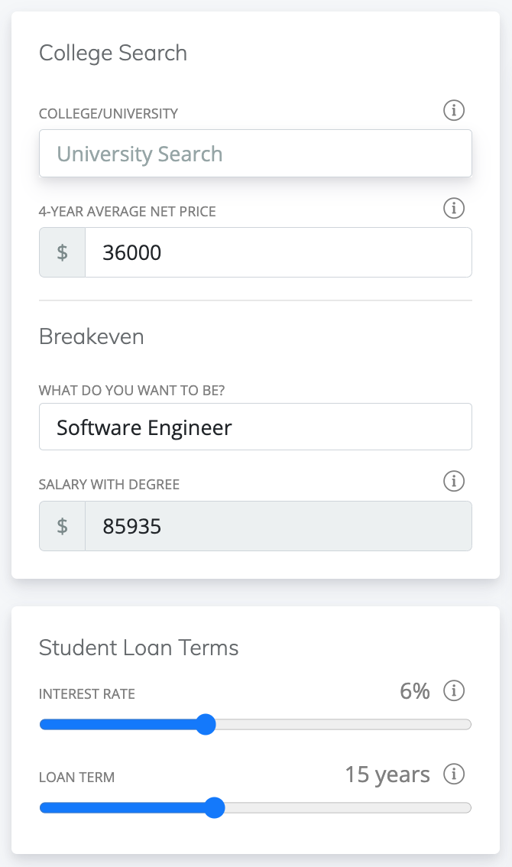Focus the University Search field
Image resolution: width=512 pixels, height=867 pixels.
[255, 154]
